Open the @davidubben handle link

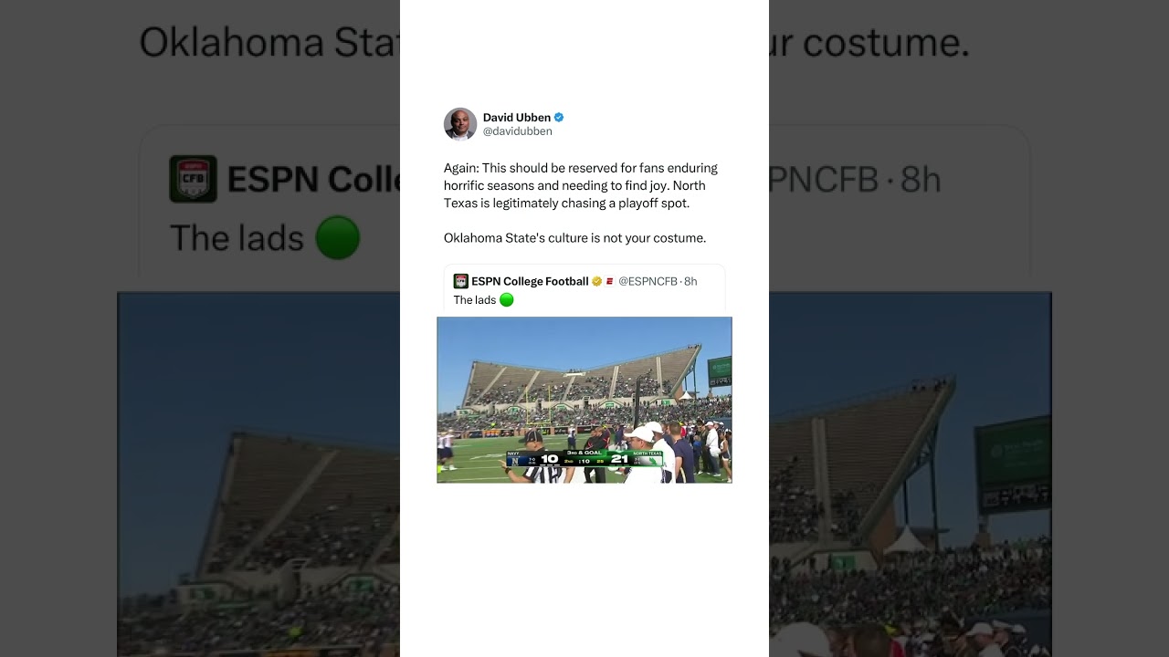click(518, 131)
